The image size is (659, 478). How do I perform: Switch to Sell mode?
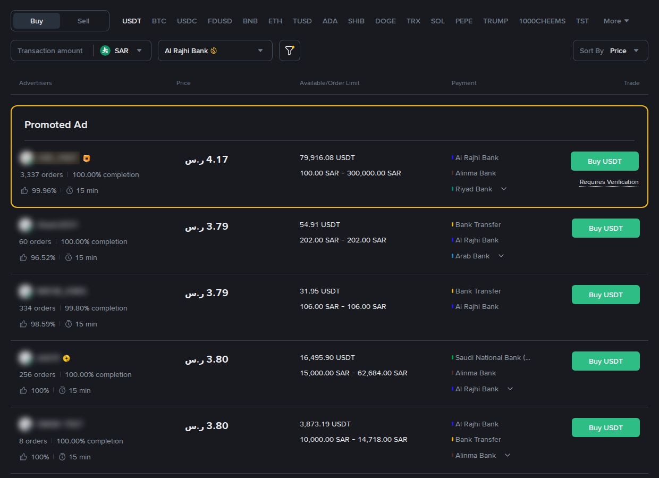83,21
